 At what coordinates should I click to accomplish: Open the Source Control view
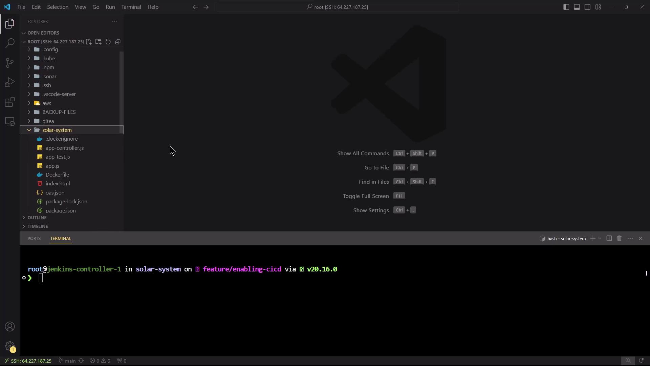(x=10, y=63)
